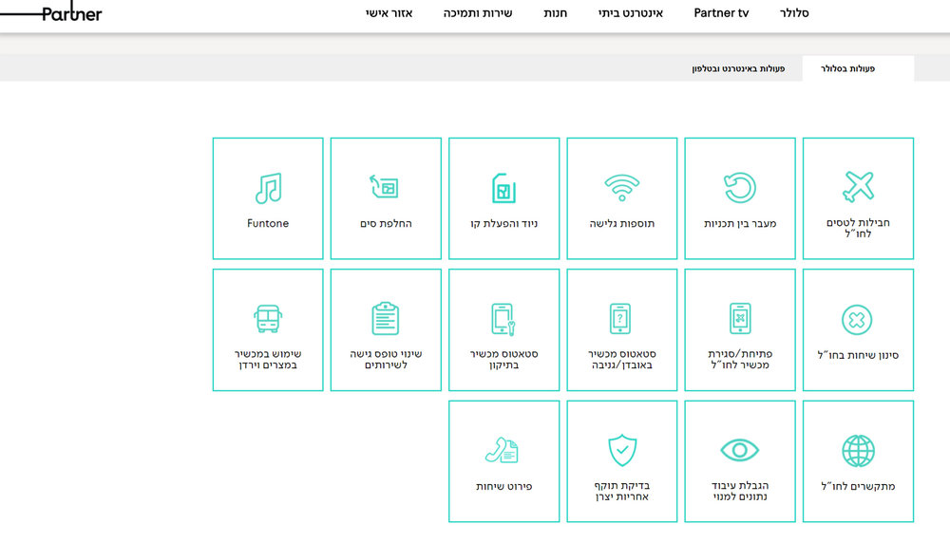Open the Wi-Fi icon for תוספות גלישה
The height and width of the screenshot is (542, 950).
pyautogui.click(x=621, y=188)
